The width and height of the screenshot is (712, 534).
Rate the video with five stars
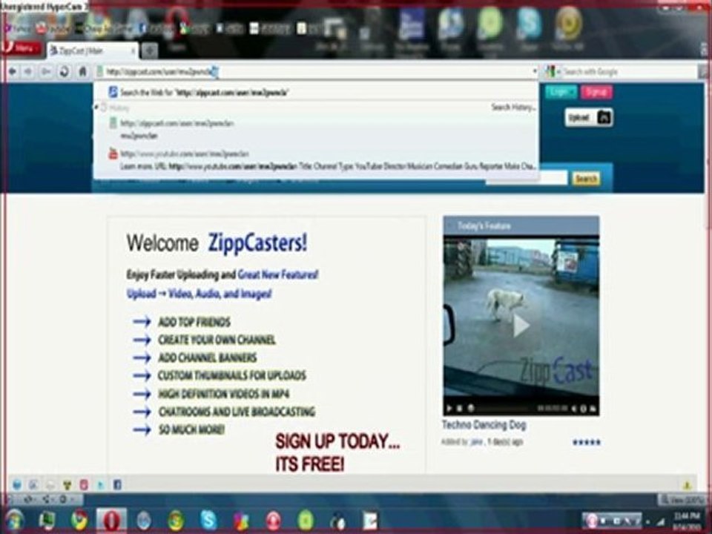point(586,442)
